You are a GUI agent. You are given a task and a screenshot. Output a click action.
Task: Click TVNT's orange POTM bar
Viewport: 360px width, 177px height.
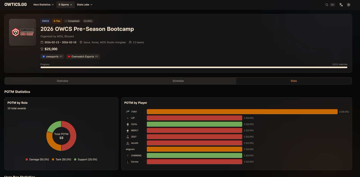pos(242,112)
